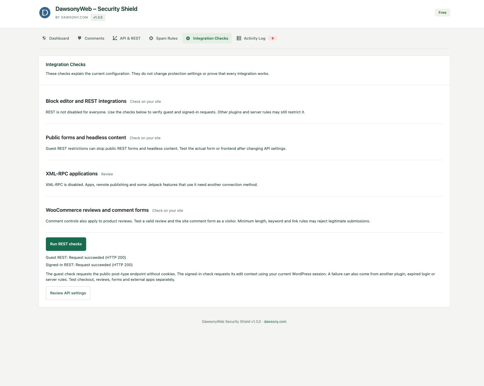Click the Public forms and headless content heading
This screenshot has height=386, width=484.
coord(86,137)
